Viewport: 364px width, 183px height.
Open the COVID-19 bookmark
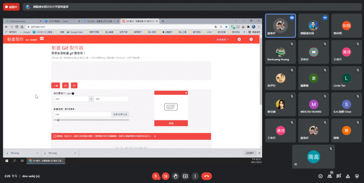coord(43,32)
